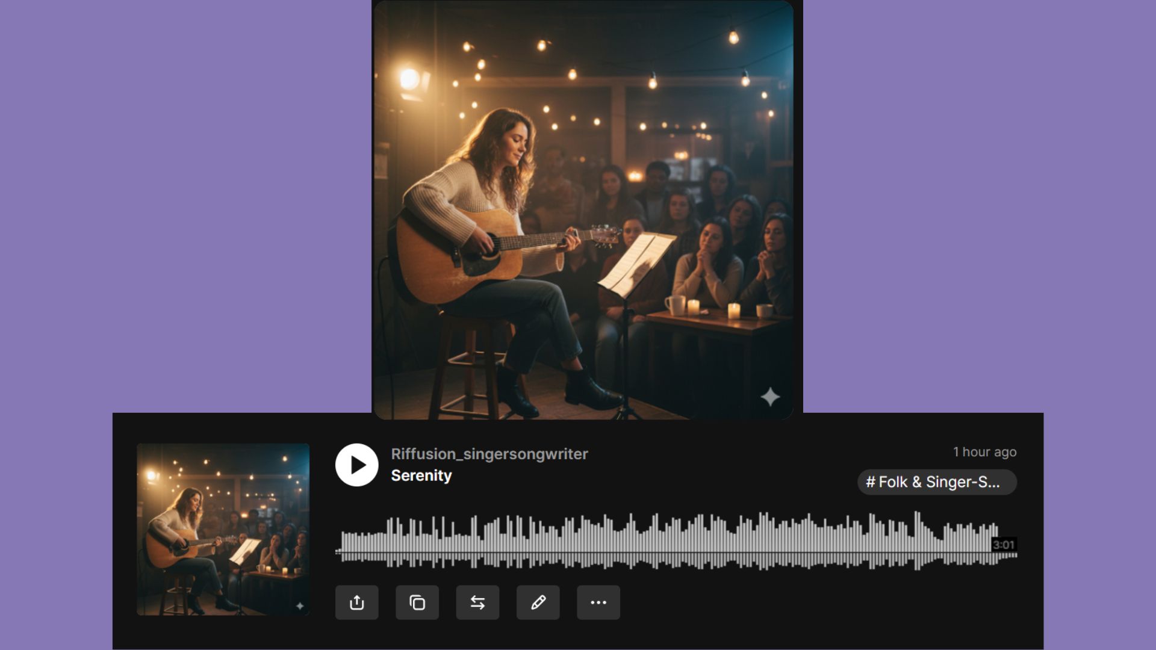Click the 3:01 duration label
This screenshot has width=1156, height=650.
coord(1003,545)
